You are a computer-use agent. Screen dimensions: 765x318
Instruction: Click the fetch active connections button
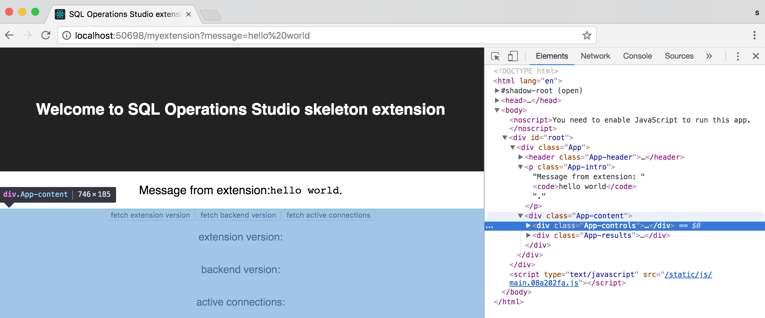point(328,215)
